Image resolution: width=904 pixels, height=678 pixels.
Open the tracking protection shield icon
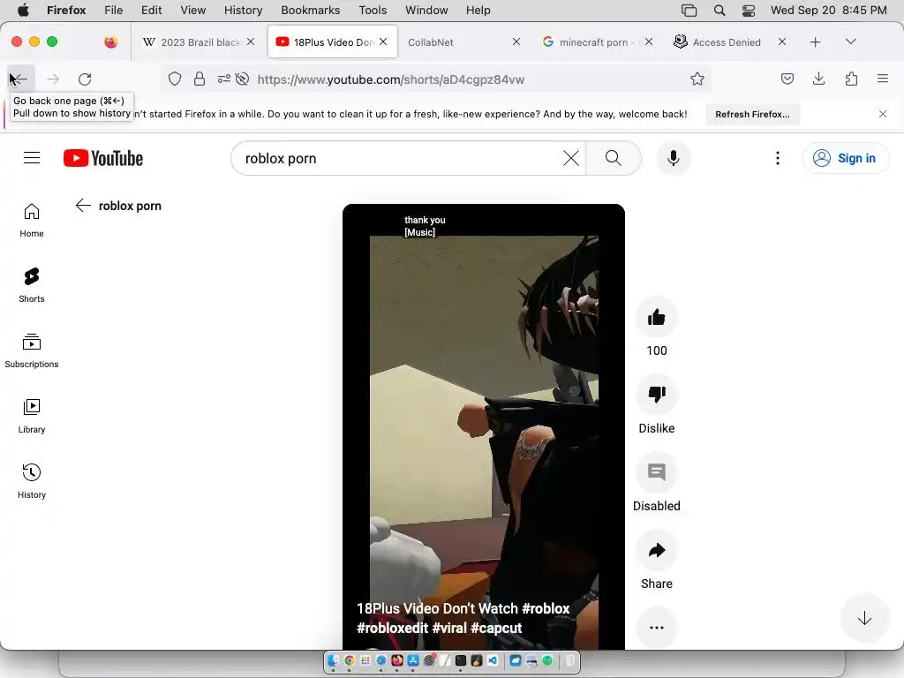point(175,79)
